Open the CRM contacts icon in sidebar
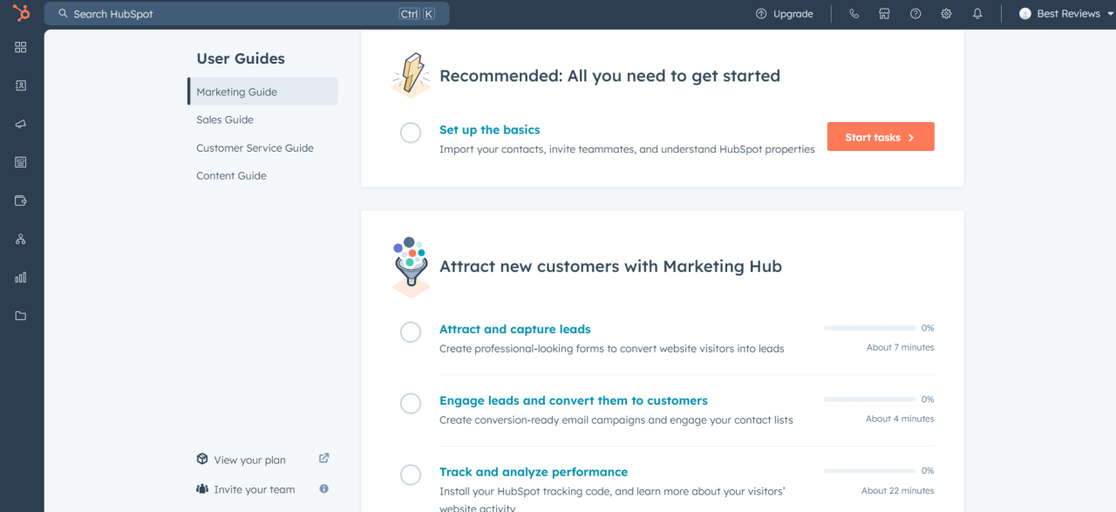 tap(20, 85)
